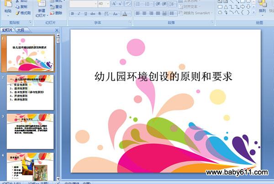Apply Italic with the I icon
Screen dimensions: 274x184
(79, 13)
